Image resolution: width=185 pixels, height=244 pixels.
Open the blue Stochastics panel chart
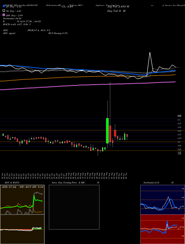(x=162, y=200)
